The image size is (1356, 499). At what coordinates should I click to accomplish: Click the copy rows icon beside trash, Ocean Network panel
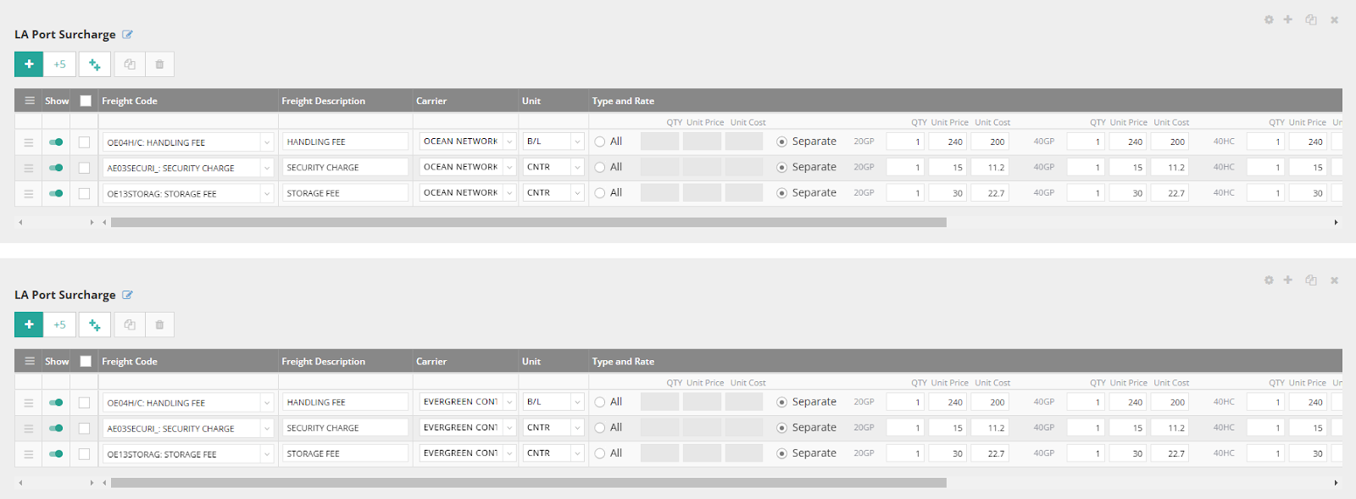point(130,64)
